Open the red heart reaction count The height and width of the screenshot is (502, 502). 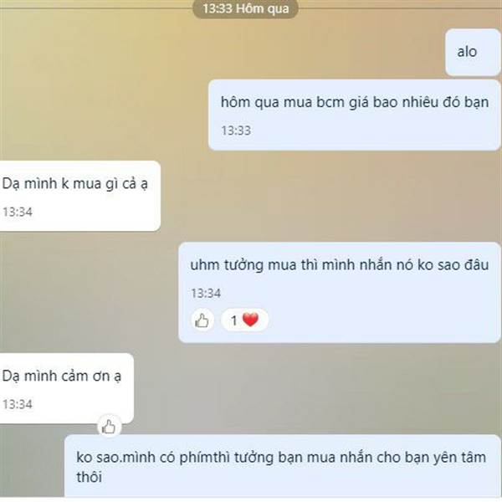pyautogui.click(x=244, y=320)
